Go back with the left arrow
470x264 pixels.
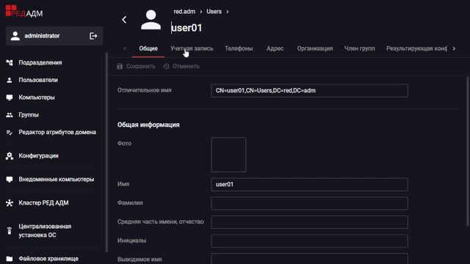click(x=124, y=20)
